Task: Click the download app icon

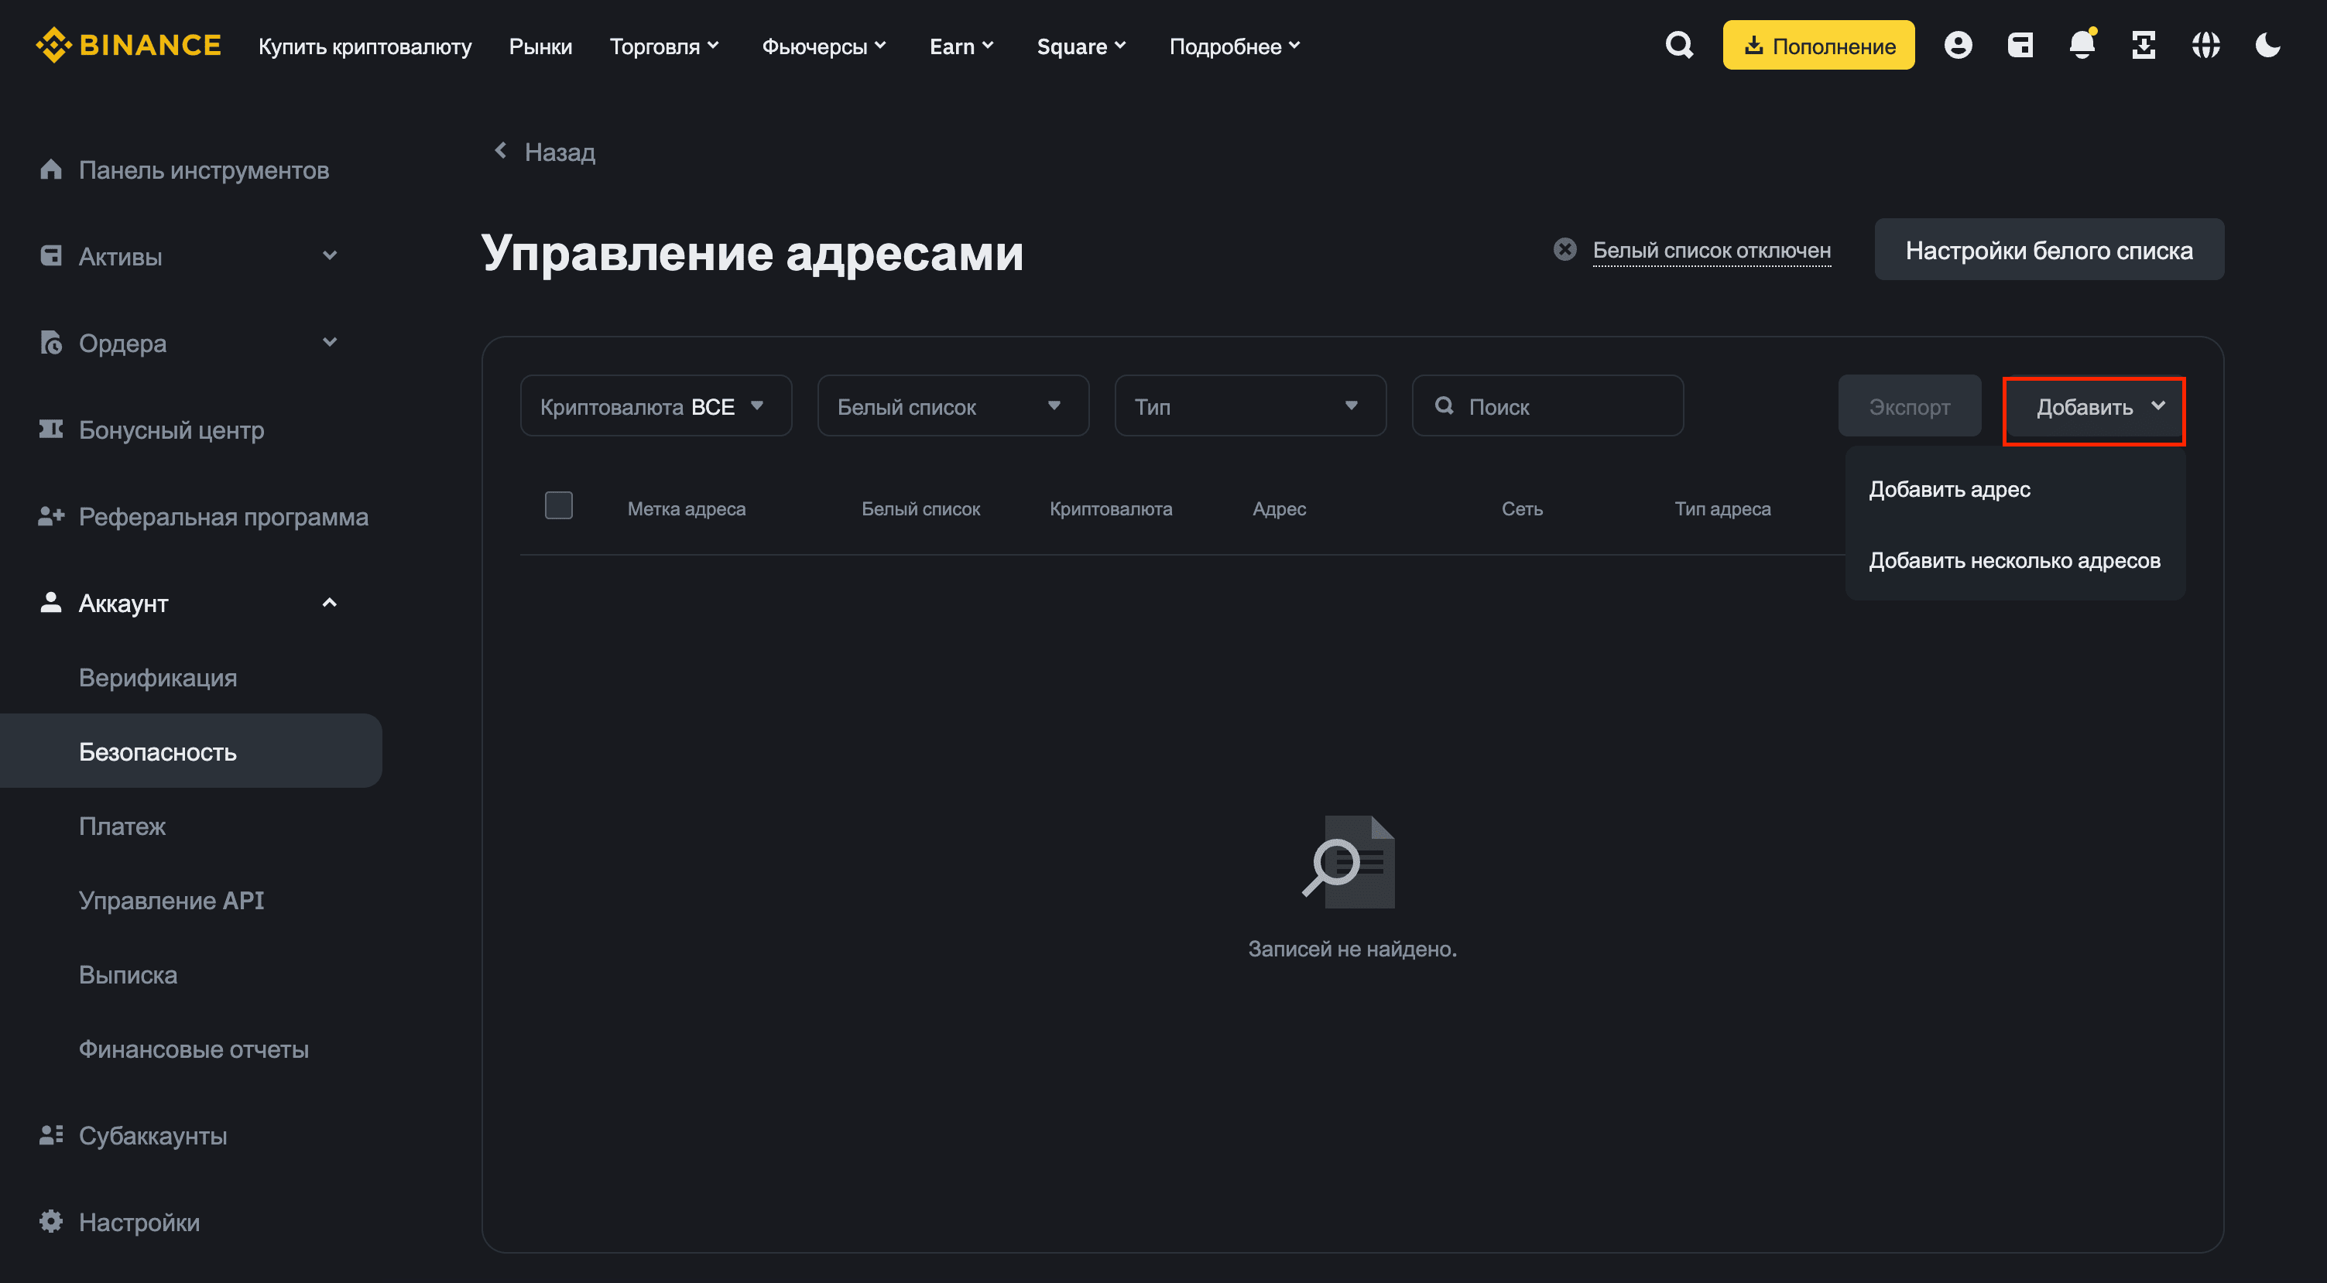Action: click(2144, 45)
